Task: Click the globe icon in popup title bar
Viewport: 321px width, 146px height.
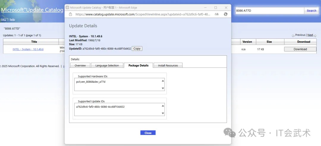Action: point(67,7)
